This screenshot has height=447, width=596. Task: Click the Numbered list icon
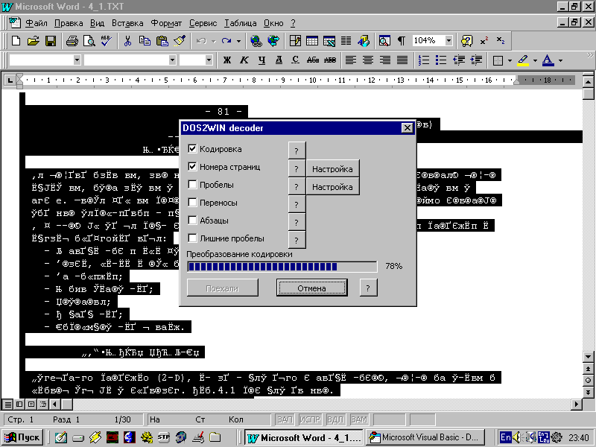424,60
